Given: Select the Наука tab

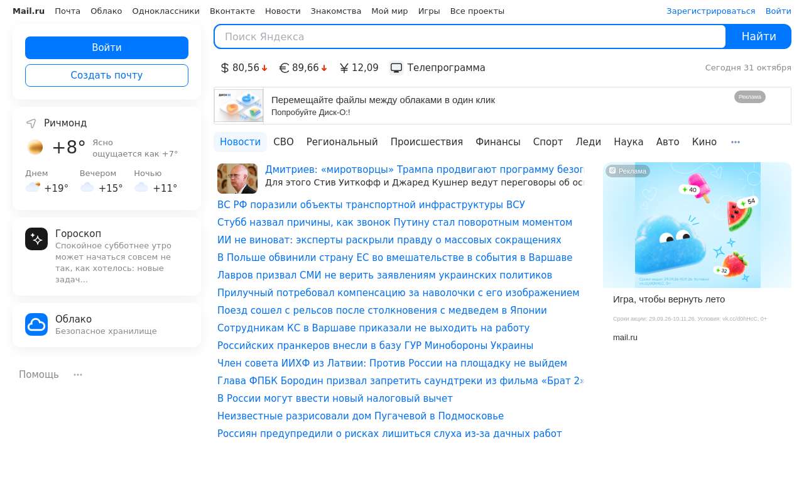Looking at the screenshot, I should pyautogui.click(x=629, y=142).
